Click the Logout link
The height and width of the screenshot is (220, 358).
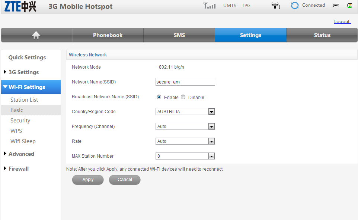(x=342, y=22)
